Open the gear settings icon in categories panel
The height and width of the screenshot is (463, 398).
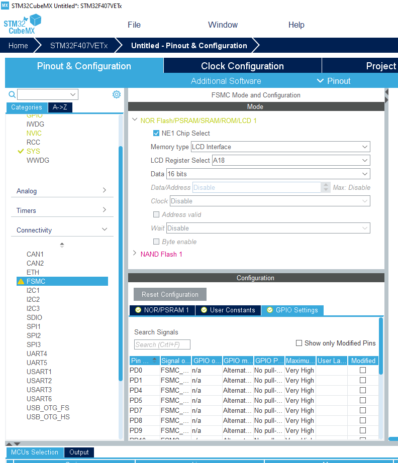click(x=117, y=94)
